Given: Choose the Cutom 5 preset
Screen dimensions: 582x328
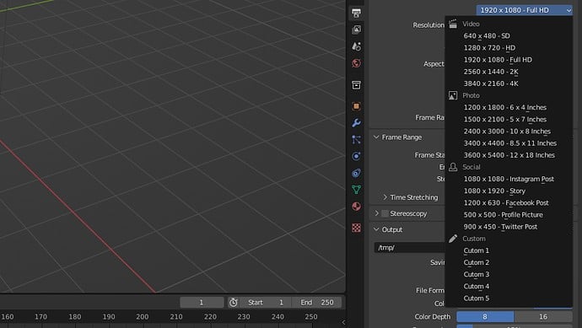Looking at the screenshot, I should (x=509, y=298).
